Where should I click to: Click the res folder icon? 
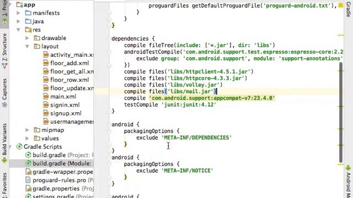[x=28, y=30]
